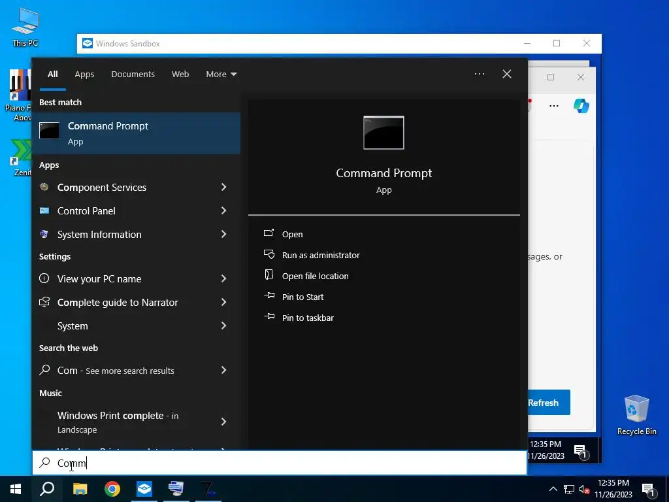Screen dimensions: 669x502
Task: Click network tray icon
Action: (x=569, y=489)
